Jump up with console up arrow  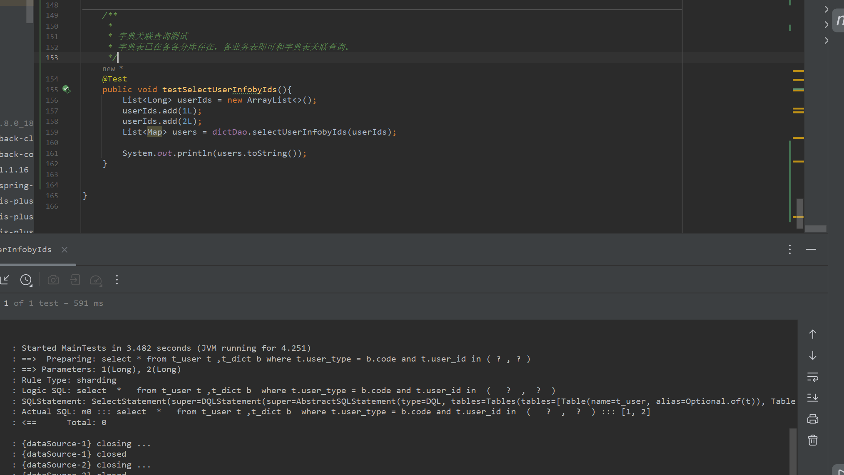coord(812,334)
